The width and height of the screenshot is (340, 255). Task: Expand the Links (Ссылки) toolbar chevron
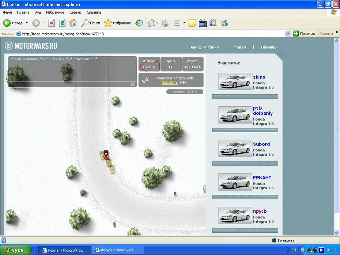tap(337, 32)
